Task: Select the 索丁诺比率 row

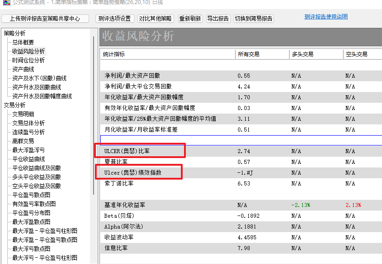Action: (241, 184)
